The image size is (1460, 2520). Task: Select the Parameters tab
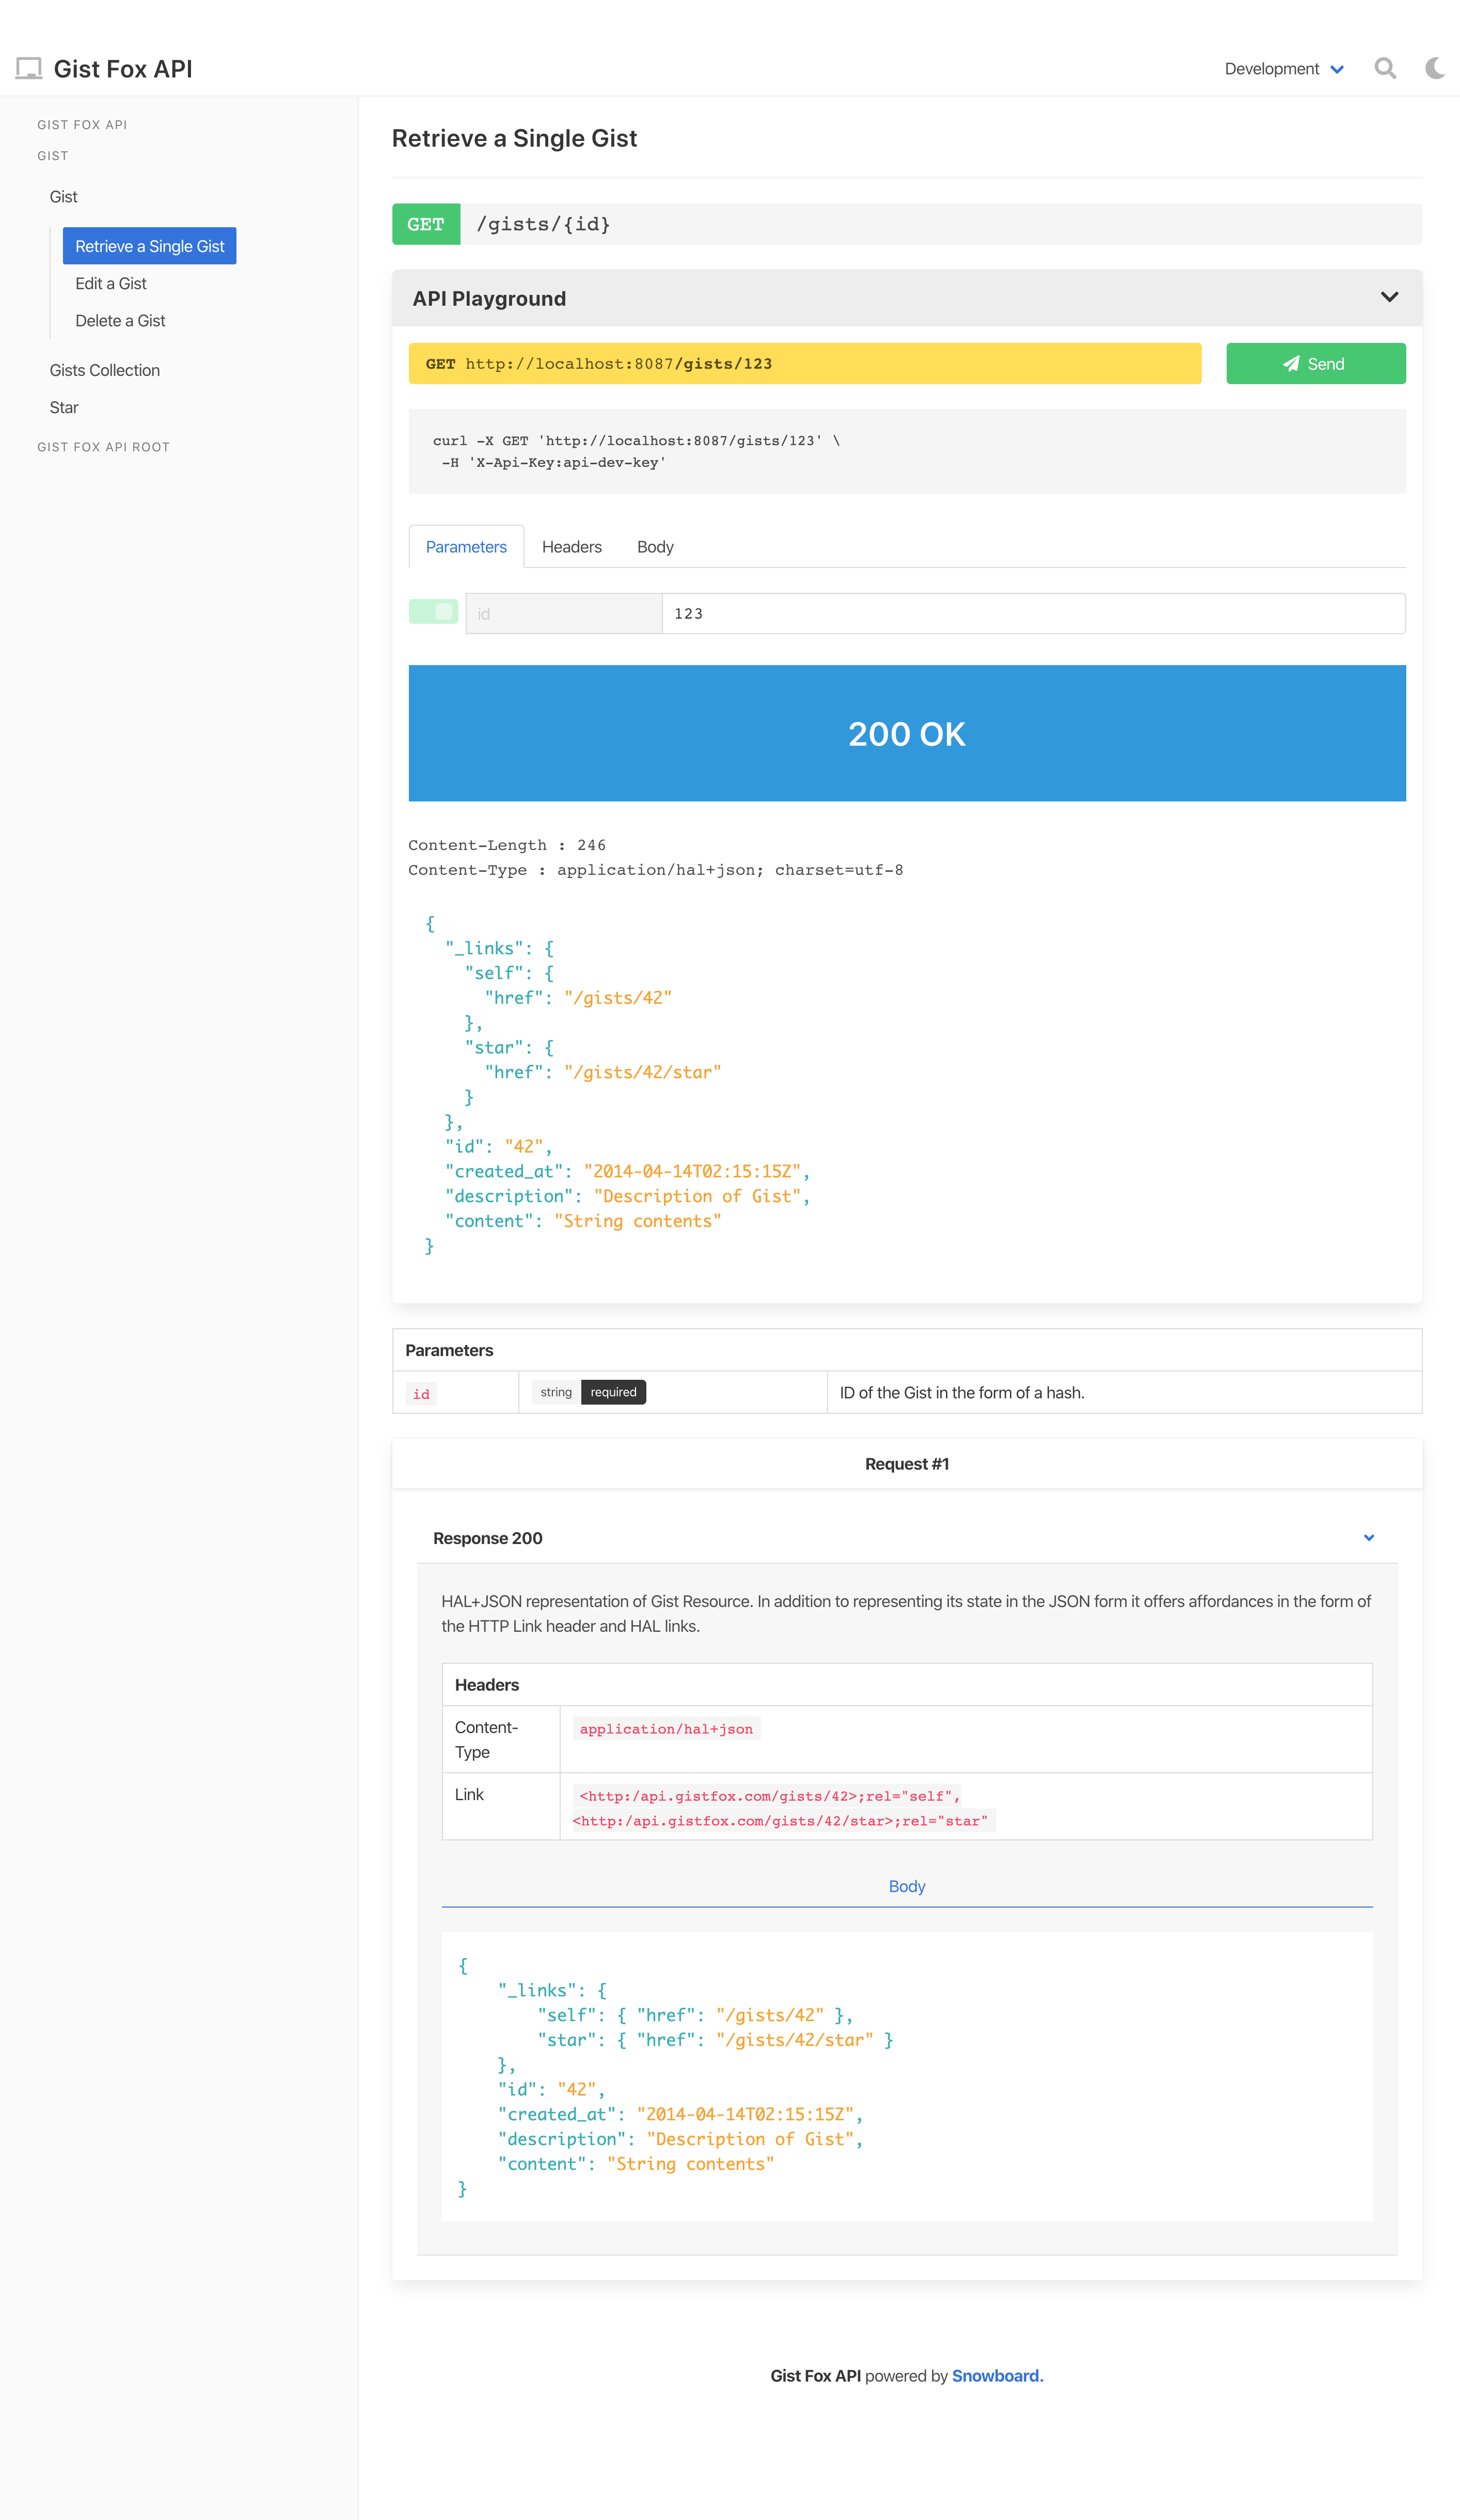coord(466,547)
